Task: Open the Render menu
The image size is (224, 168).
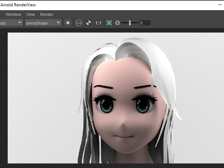Action: pos(47,14)
